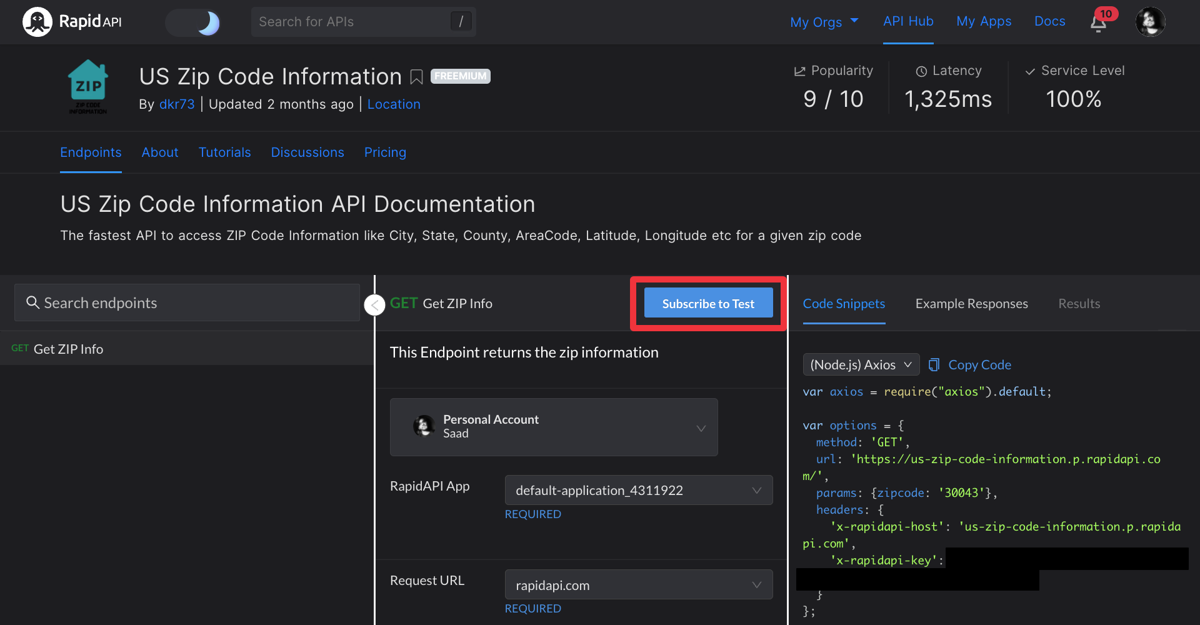Click the '30043' zipcode parameter in code
The image size is (1200, 625).
coord(961,493)
